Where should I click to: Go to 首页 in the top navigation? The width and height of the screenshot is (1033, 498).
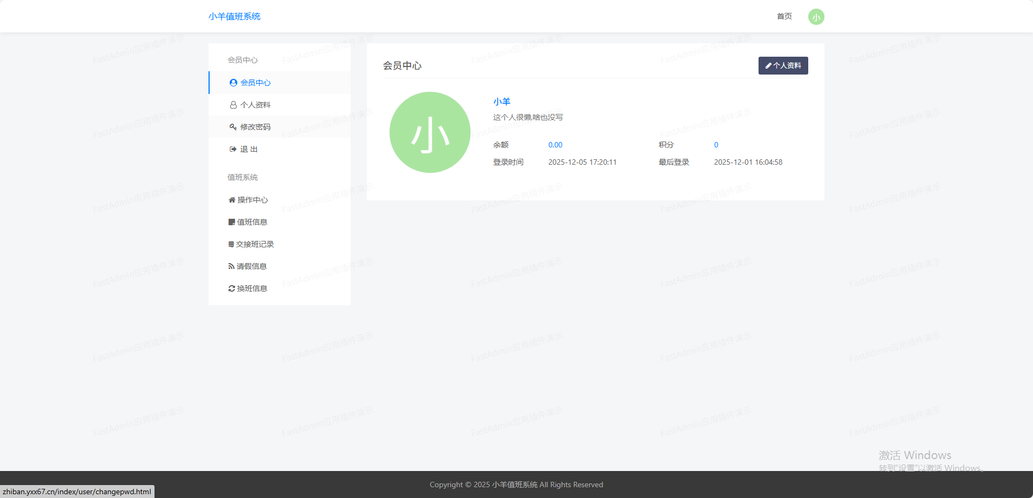(784, 16)
